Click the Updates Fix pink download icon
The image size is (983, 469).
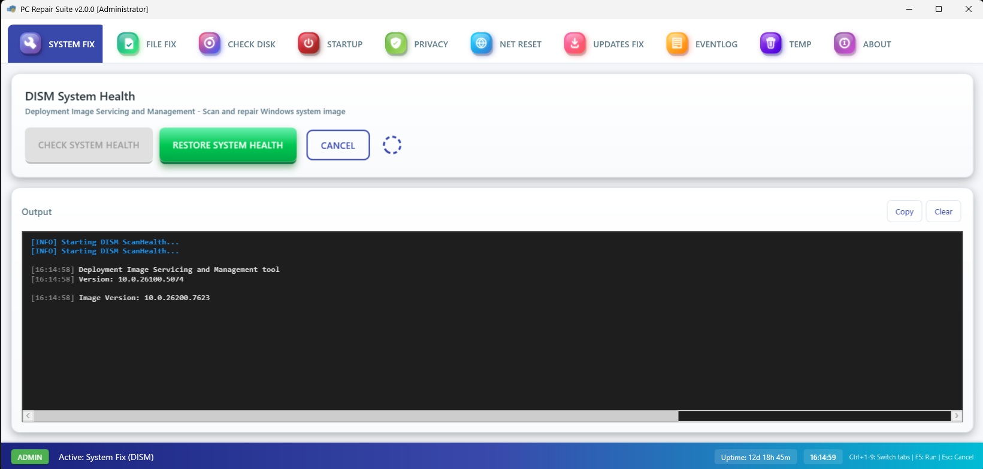575,44
